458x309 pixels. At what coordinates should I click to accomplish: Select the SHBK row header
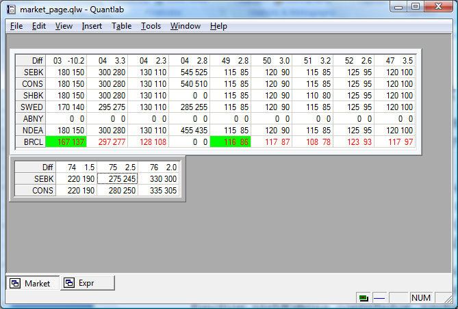(30, 96)
